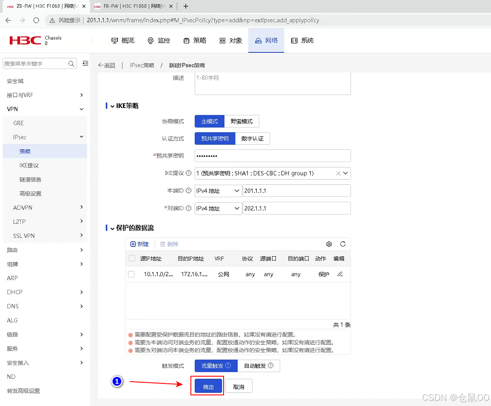
Task: Click the refresh icon in the data flow table
Action: 343,243
